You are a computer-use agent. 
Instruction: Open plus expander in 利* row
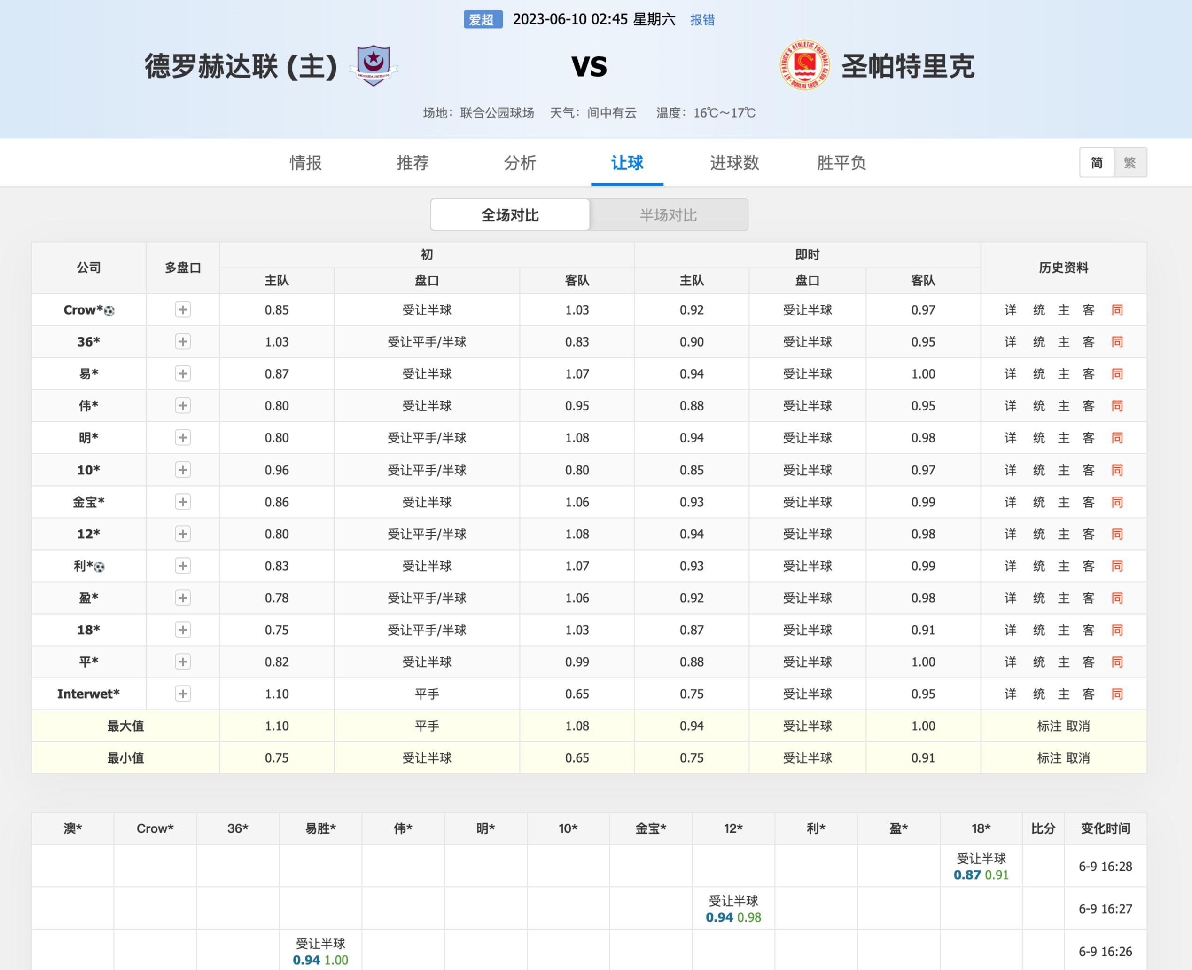tap(183, 566)
